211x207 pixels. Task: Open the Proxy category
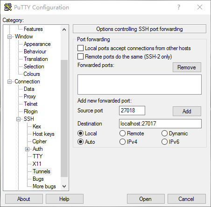point(30,96)
